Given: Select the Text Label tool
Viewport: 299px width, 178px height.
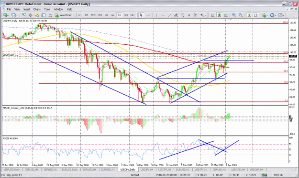Looking at the screenshot, I should [196, 15].
